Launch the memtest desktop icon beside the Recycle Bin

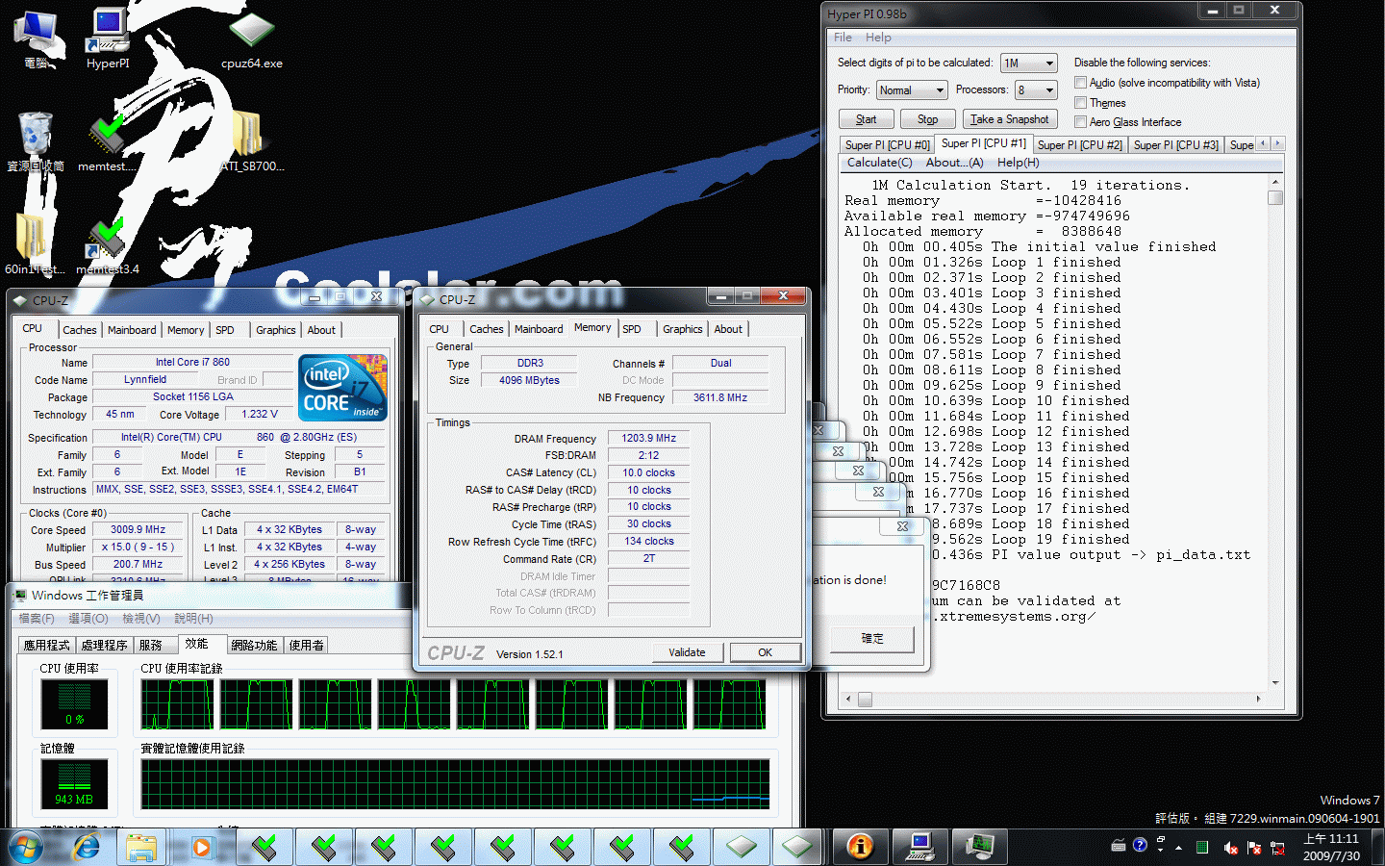click(107, 141)
